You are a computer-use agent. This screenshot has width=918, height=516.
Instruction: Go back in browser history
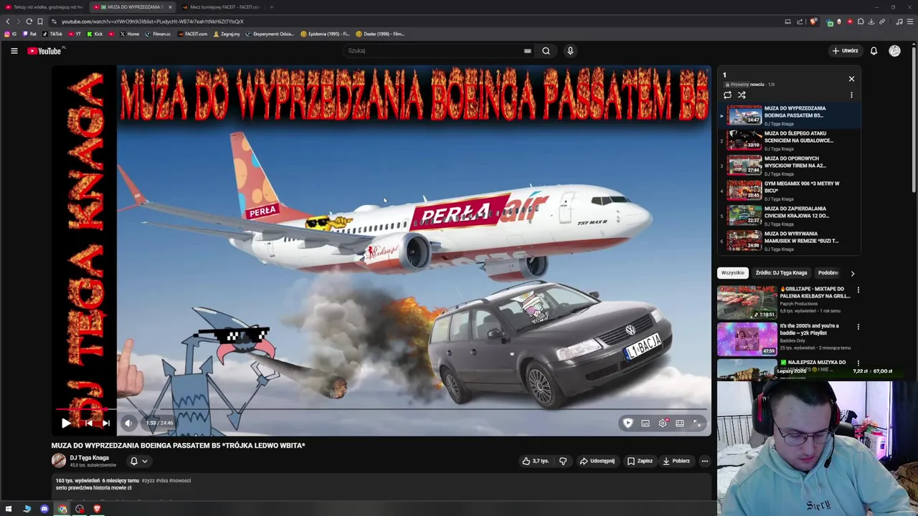[8, 21]
